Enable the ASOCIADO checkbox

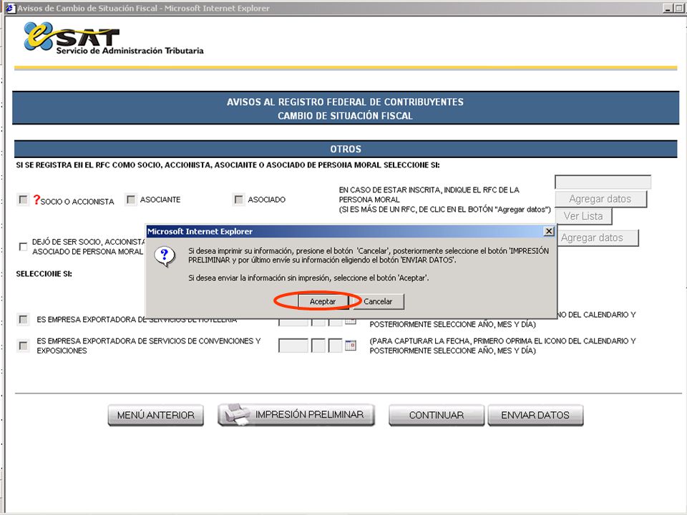pos(238,200)
